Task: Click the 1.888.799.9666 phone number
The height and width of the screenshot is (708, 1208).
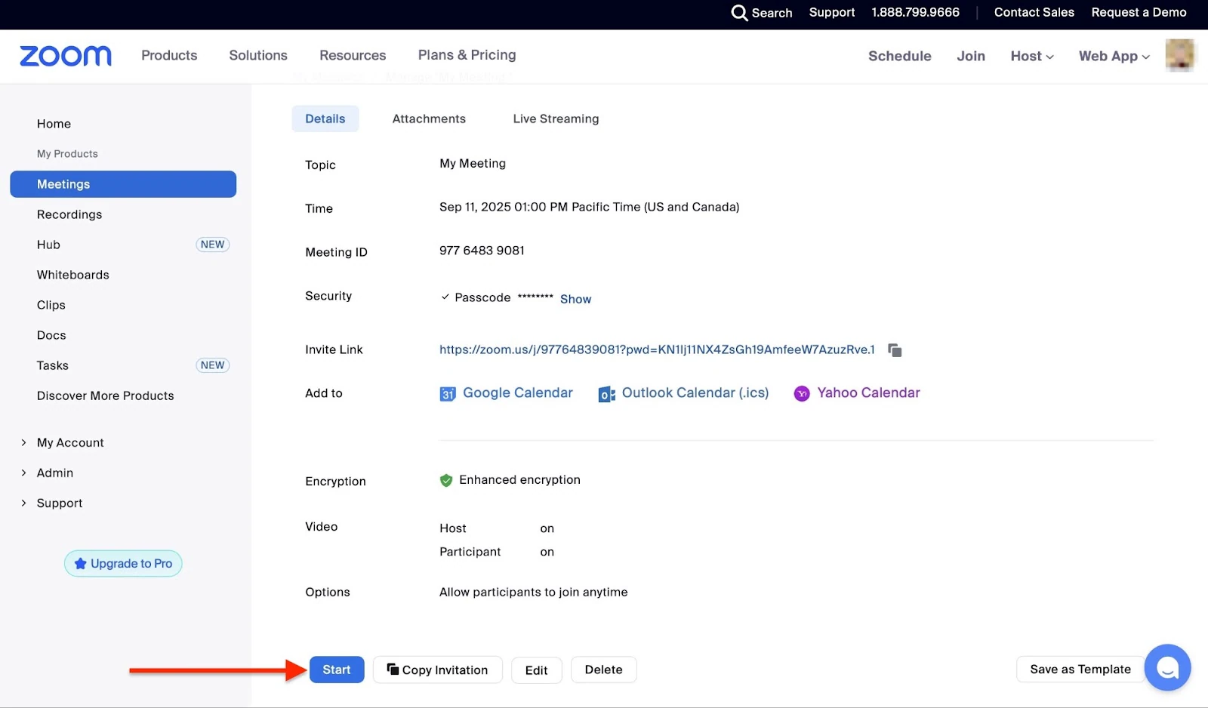Action: pyautogui.click(x=916, y=13)
